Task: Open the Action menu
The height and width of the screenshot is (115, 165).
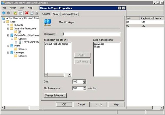Action: coord(13,8)
